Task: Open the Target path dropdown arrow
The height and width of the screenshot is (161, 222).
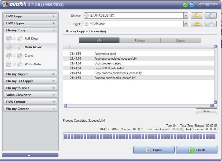Action: [x=186, y=24]
